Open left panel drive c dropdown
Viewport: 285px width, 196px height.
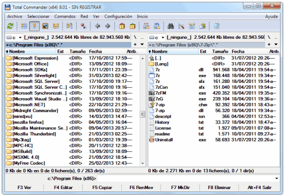pyautogui.click(x=14, y=38)
